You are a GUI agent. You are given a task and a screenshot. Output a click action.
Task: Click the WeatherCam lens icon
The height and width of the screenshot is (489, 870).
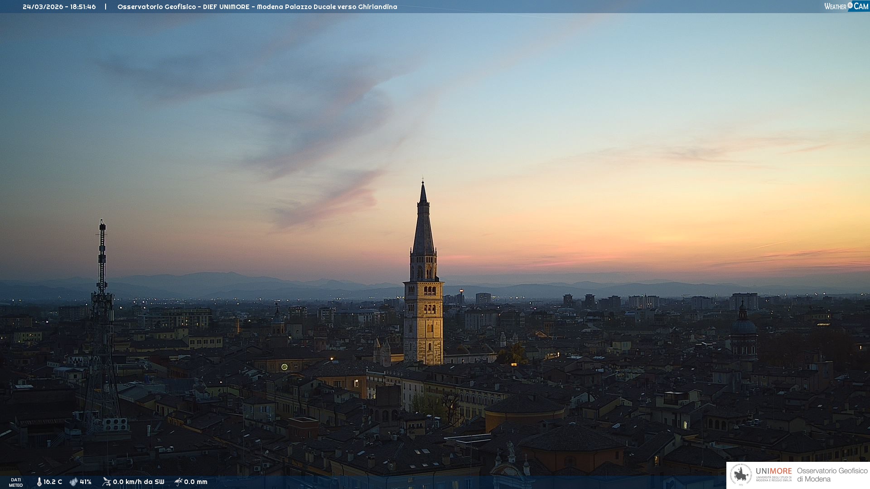[850, 5]
